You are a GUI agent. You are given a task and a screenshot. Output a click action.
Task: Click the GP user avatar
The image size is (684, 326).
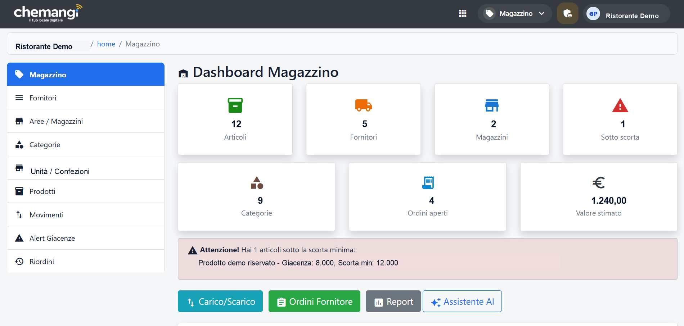pyautogui.click(x=593, y=14)
